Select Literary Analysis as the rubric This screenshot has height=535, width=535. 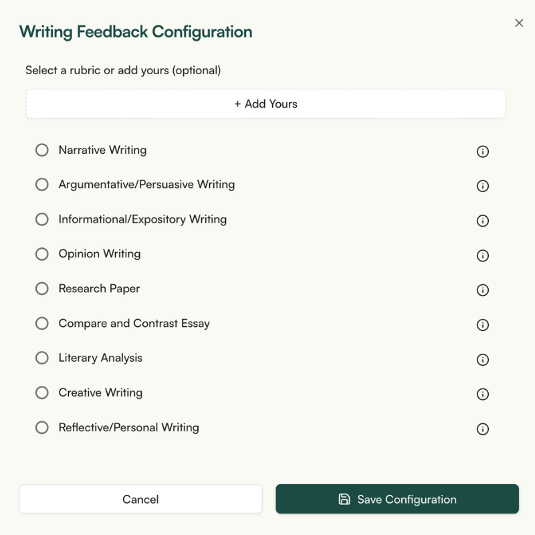click(41, 359)
